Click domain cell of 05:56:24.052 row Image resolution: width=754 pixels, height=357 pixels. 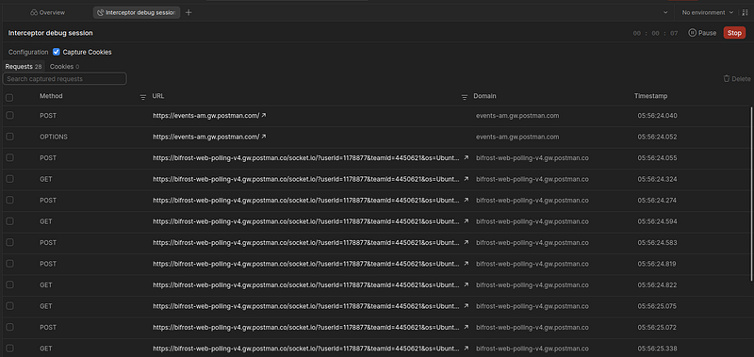pyautogui.click(x=517, y=137)
